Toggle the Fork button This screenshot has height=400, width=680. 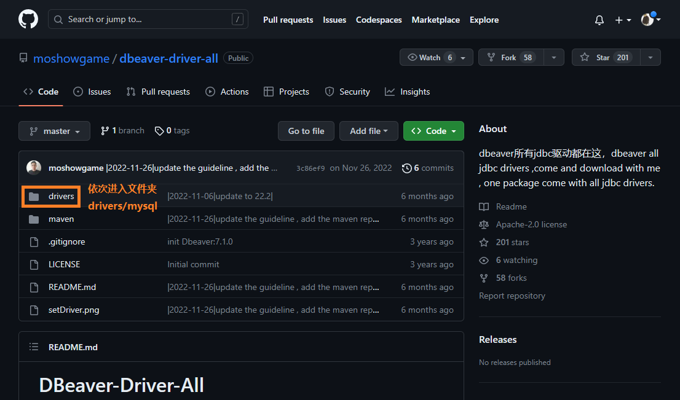click(x=508, y=57)
